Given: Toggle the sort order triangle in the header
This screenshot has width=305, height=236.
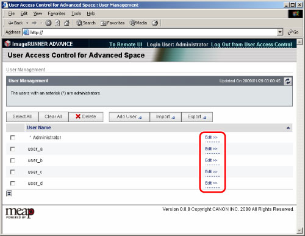Looking at the screenshot, I should [x=288, y=128].
